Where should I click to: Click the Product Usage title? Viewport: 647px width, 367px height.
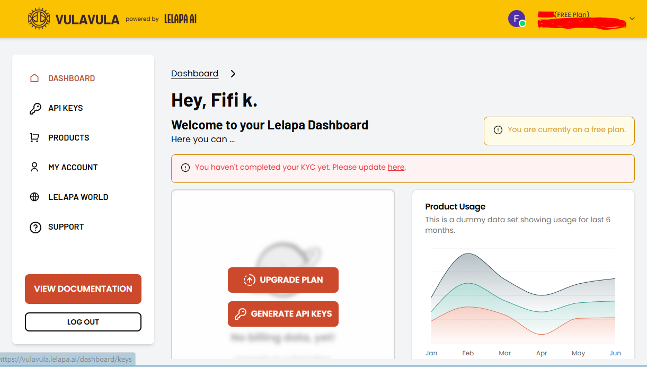(455, 206)
